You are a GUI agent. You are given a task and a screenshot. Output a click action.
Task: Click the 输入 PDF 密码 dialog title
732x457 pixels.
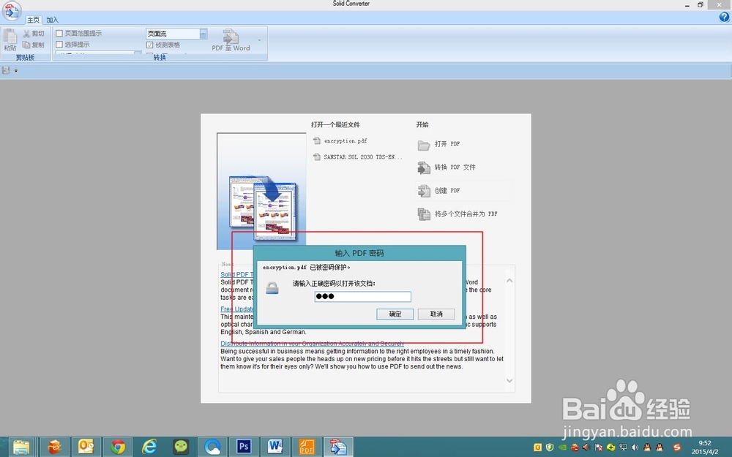coord(359,253)
